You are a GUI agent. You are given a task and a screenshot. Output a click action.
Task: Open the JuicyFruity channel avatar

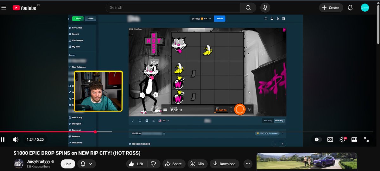pyautogui.click(x=19, y=164)
